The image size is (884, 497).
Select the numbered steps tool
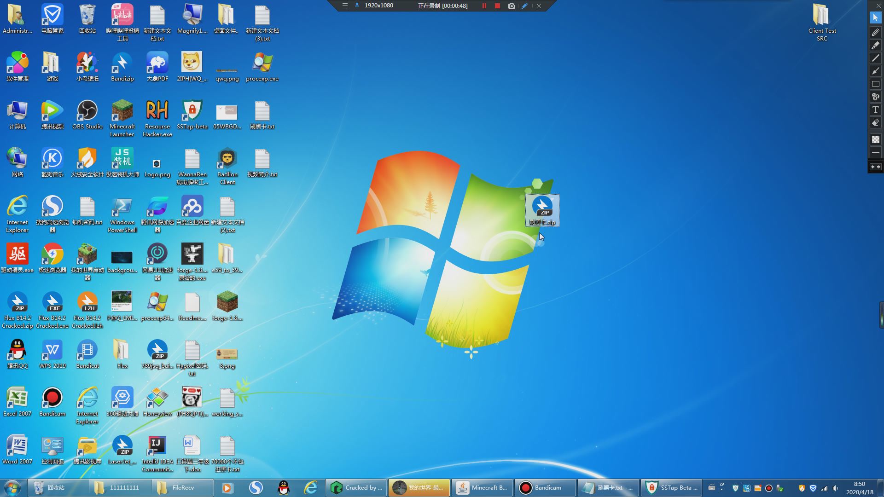[876, 97]
